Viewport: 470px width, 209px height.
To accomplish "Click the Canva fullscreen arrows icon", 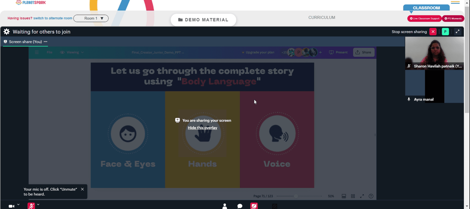I will pyautogui.click(x=362, y=196).
